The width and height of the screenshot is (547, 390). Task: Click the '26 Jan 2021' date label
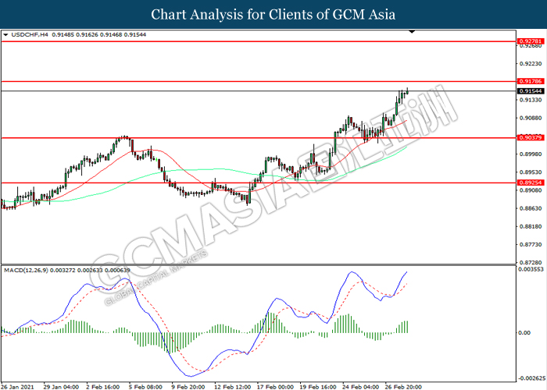[x=17, y=387]
